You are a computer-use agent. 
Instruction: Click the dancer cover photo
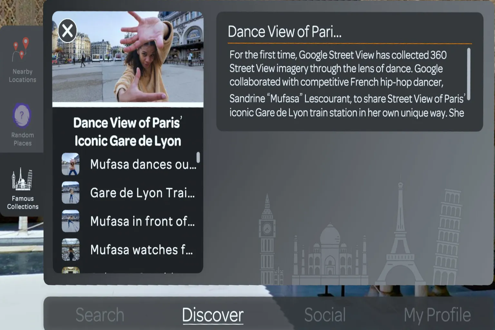click(128, 57)
